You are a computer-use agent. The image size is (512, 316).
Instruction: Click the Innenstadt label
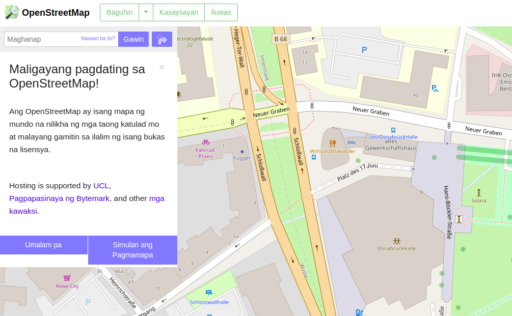point(264,68)
